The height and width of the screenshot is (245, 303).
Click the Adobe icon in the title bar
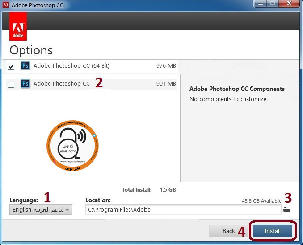click(x=6, y=5)
